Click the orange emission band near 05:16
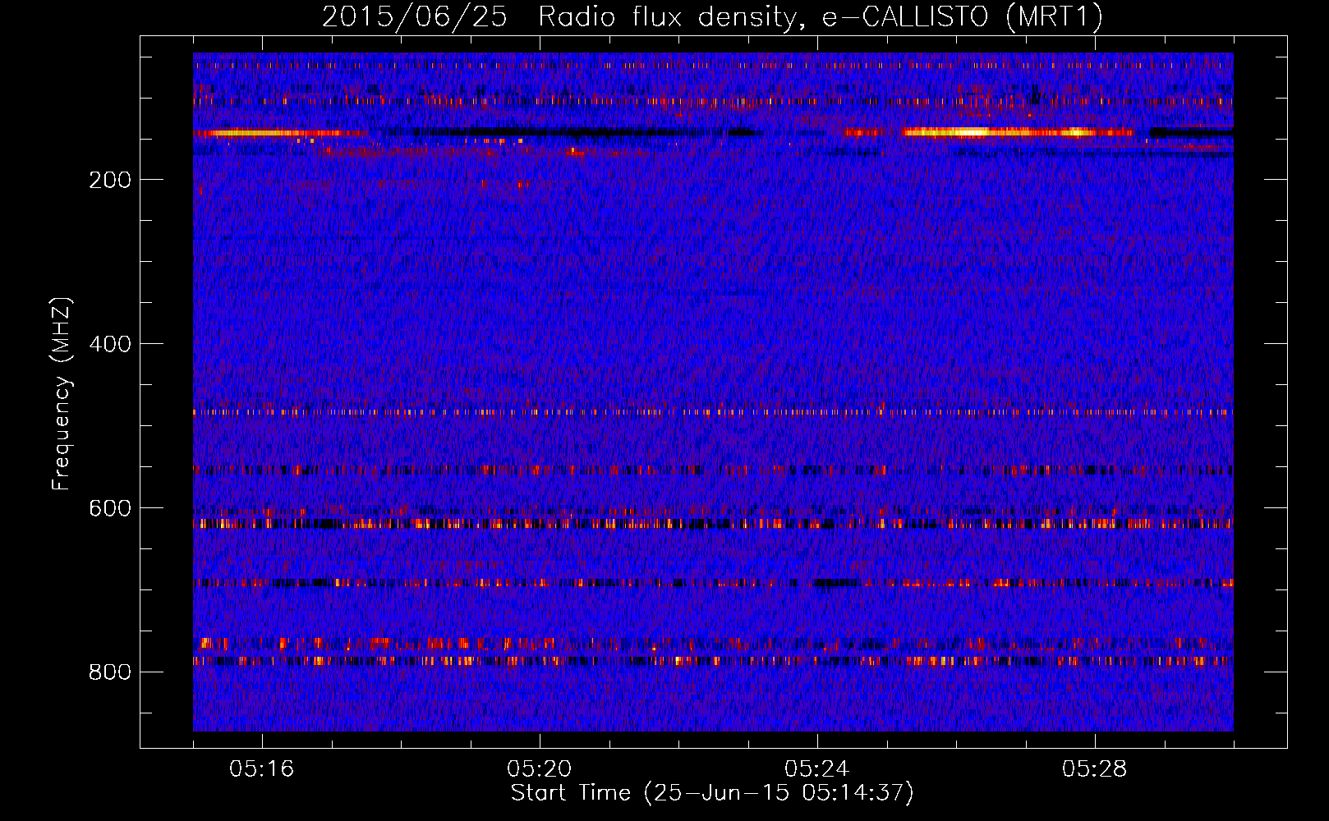This screenshot has height=821, width=1329. pos(271,133)
